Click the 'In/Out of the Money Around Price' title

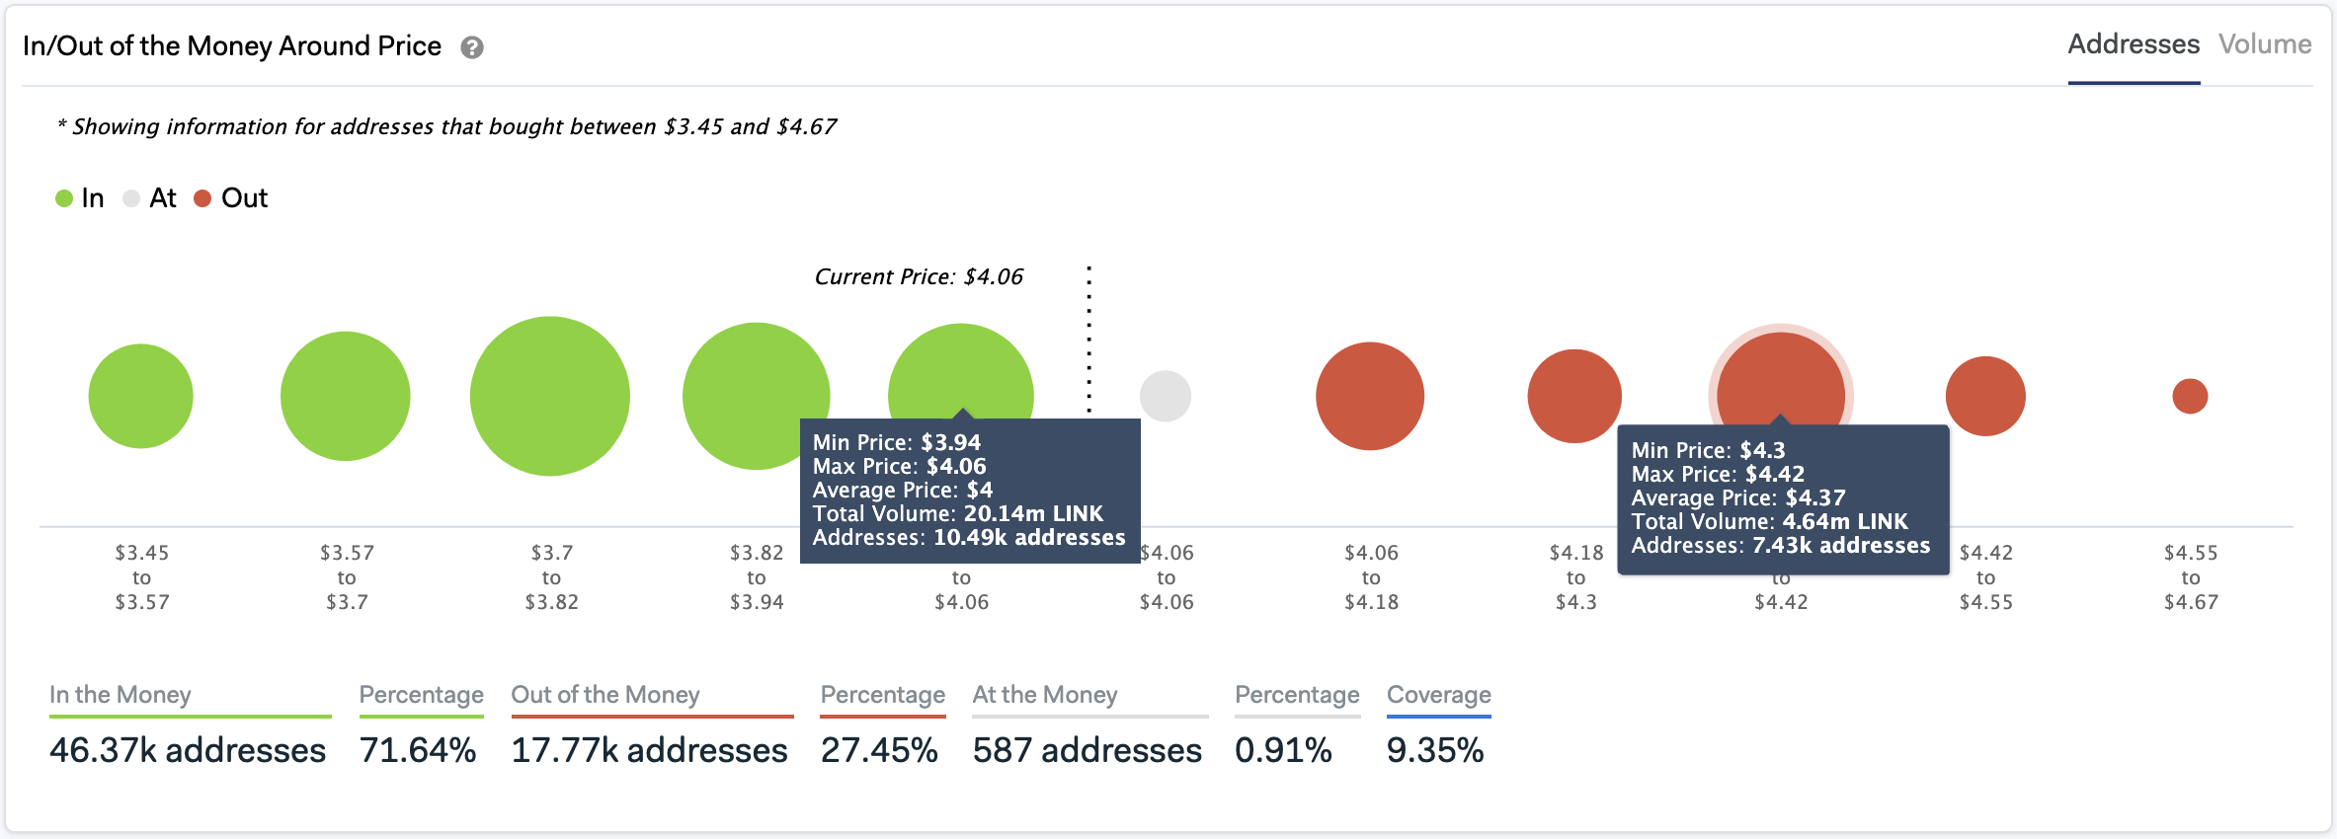click(232, 46)
